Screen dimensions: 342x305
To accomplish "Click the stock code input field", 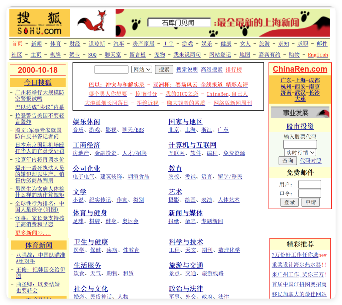I will 300,144.
